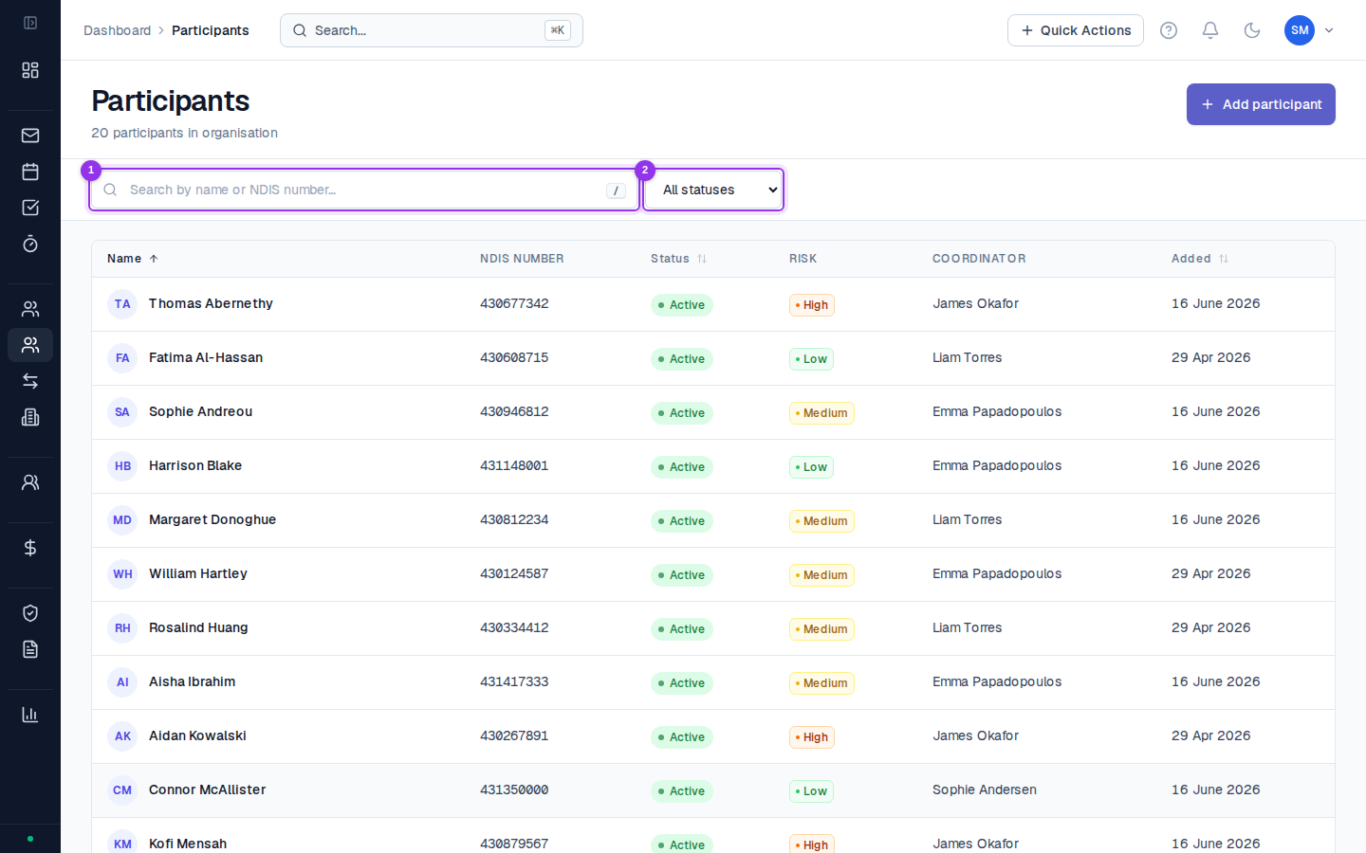Open the notifications bell
The width and height of the screenshot is (1366, 853).
1210,30
